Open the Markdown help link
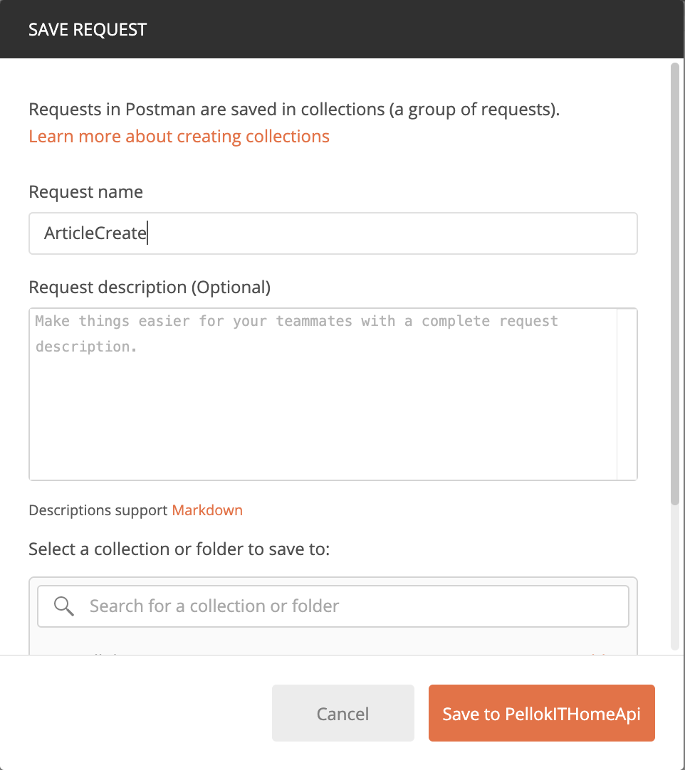This screenshot has height=770, width=685. tap(207, 510)
